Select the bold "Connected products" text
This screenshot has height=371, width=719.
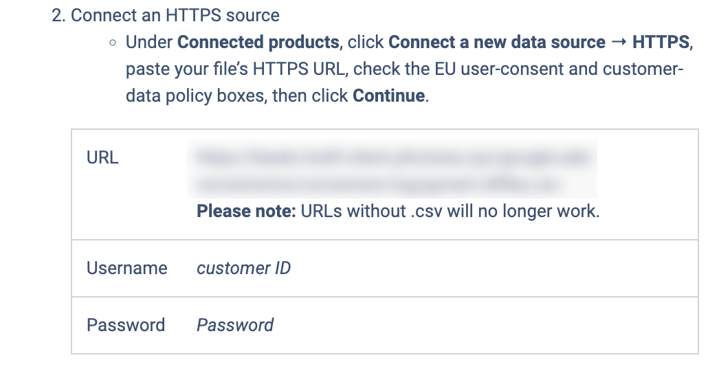tap(258, 42)
